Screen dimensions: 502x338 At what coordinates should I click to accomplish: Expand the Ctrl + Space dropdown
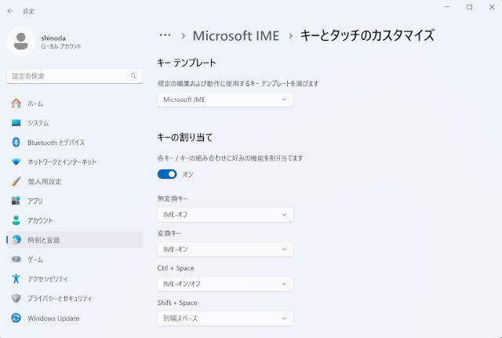[225, 284]
